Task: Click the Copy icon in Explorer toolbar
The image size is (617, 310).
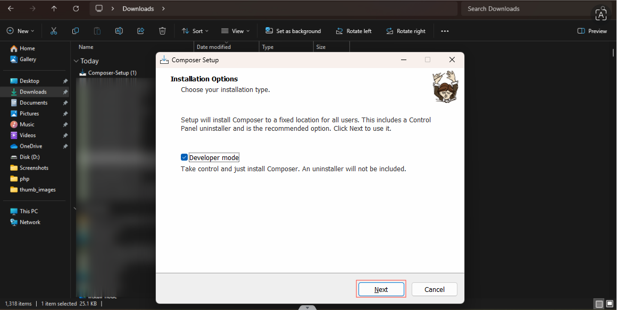Action: pos(76,31)
